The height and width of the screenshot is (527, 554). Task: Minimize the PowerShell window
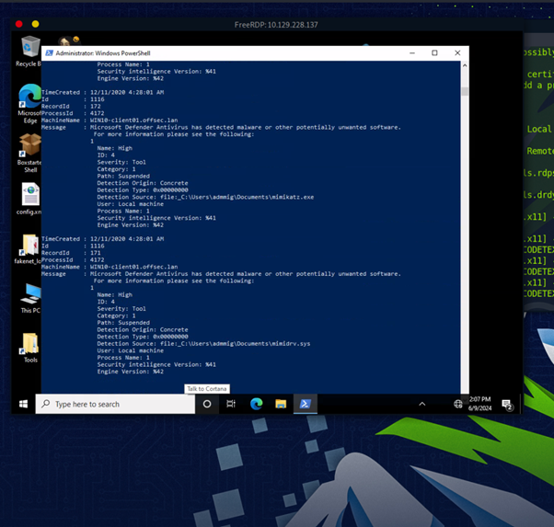tap(412, 53)
